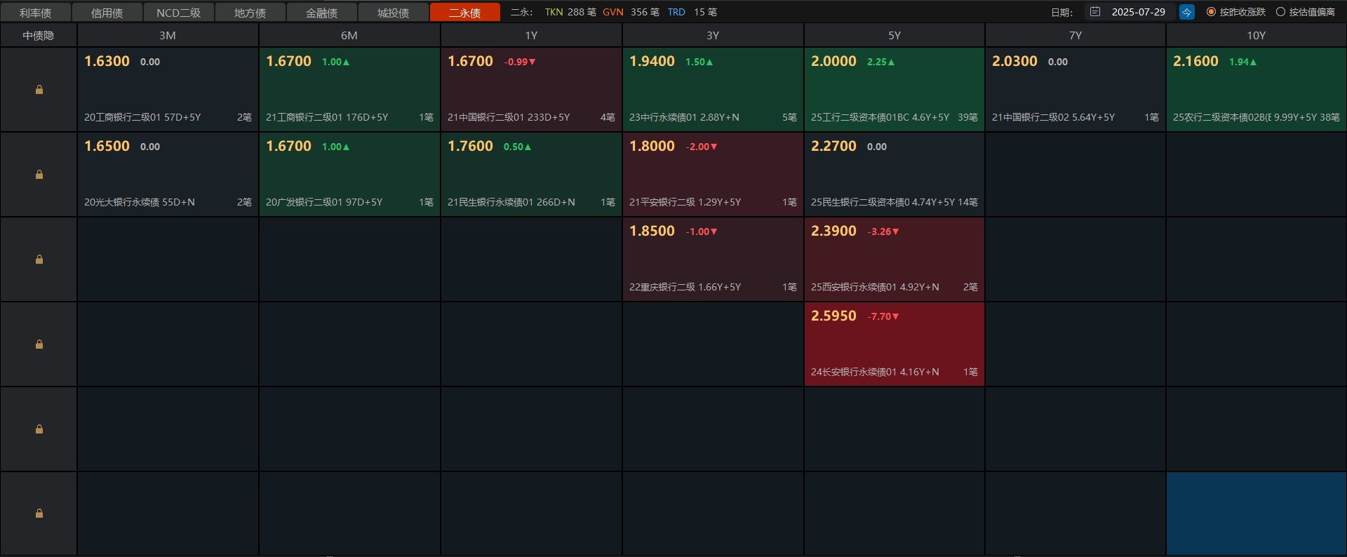This screenshot has width=1347, height=557.
Task: Switch to the 信用债 tab
Action: [107, 13]
